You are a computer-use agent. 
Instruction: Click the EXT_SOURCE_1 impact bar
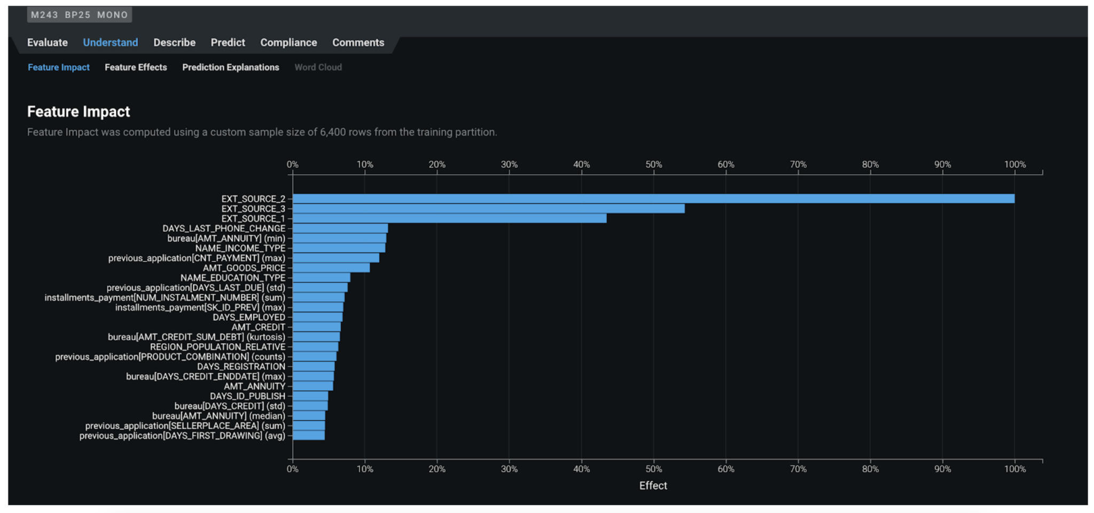coord(449,218)
